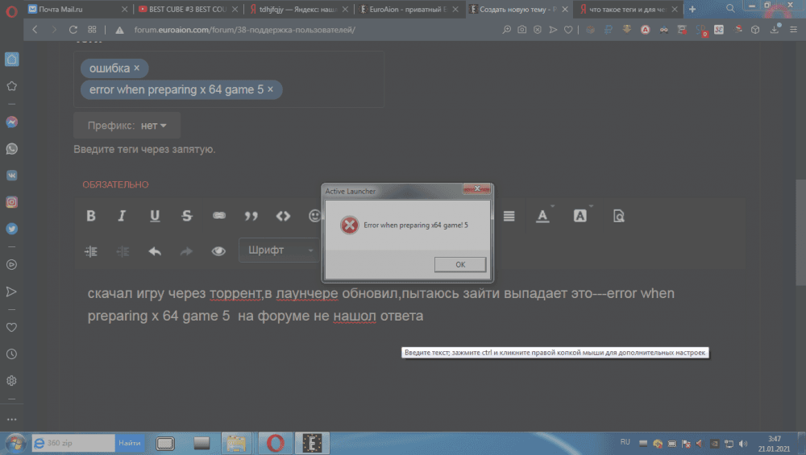The image size is (806, 455).
Task: Open the text color picker
Action: coord(542,216)
